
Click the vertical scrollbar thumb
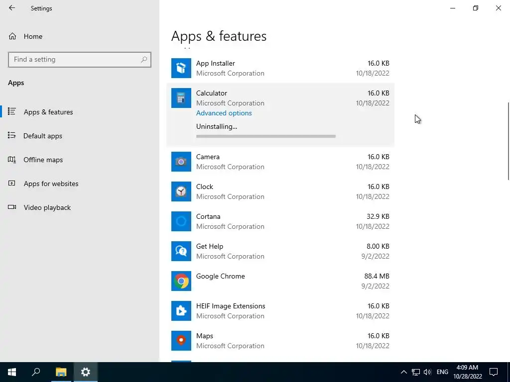[x=509, y=141]
